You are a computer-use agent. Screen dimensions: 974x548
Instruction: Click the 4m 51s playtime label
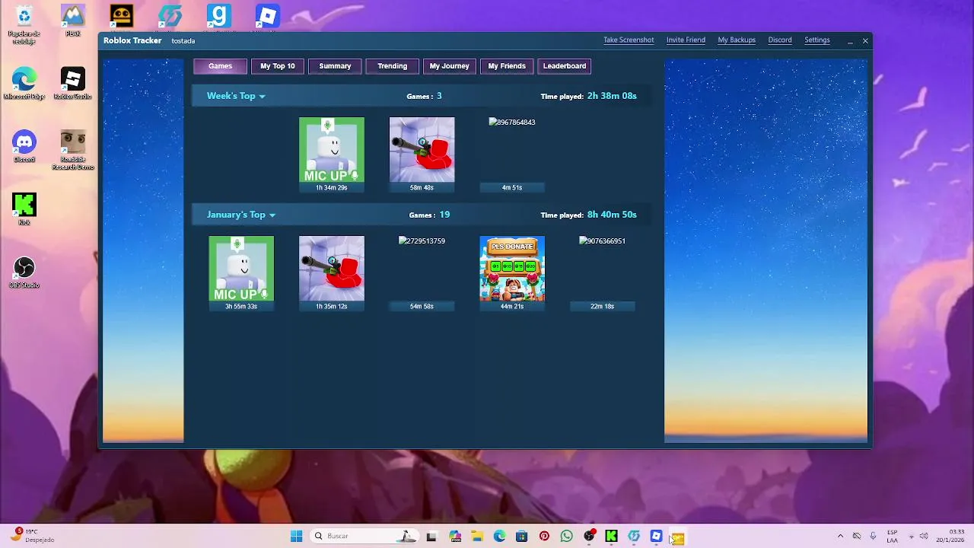(x=512, y=187)
